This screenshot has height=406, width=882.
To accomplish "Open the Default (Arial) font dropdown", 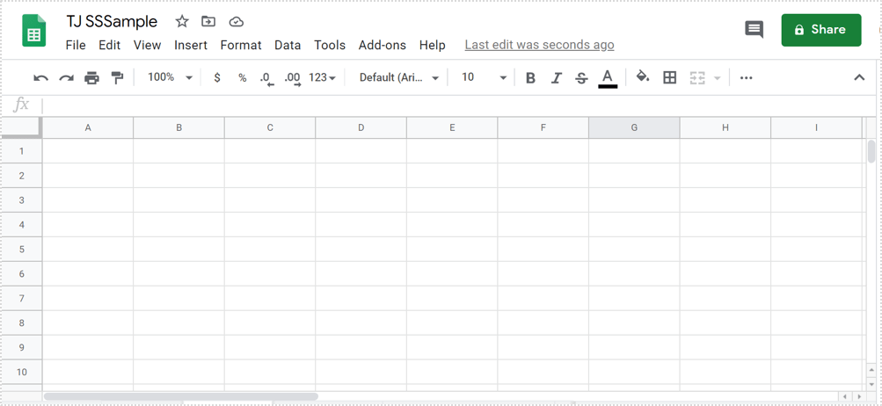I will click(398, 77).
